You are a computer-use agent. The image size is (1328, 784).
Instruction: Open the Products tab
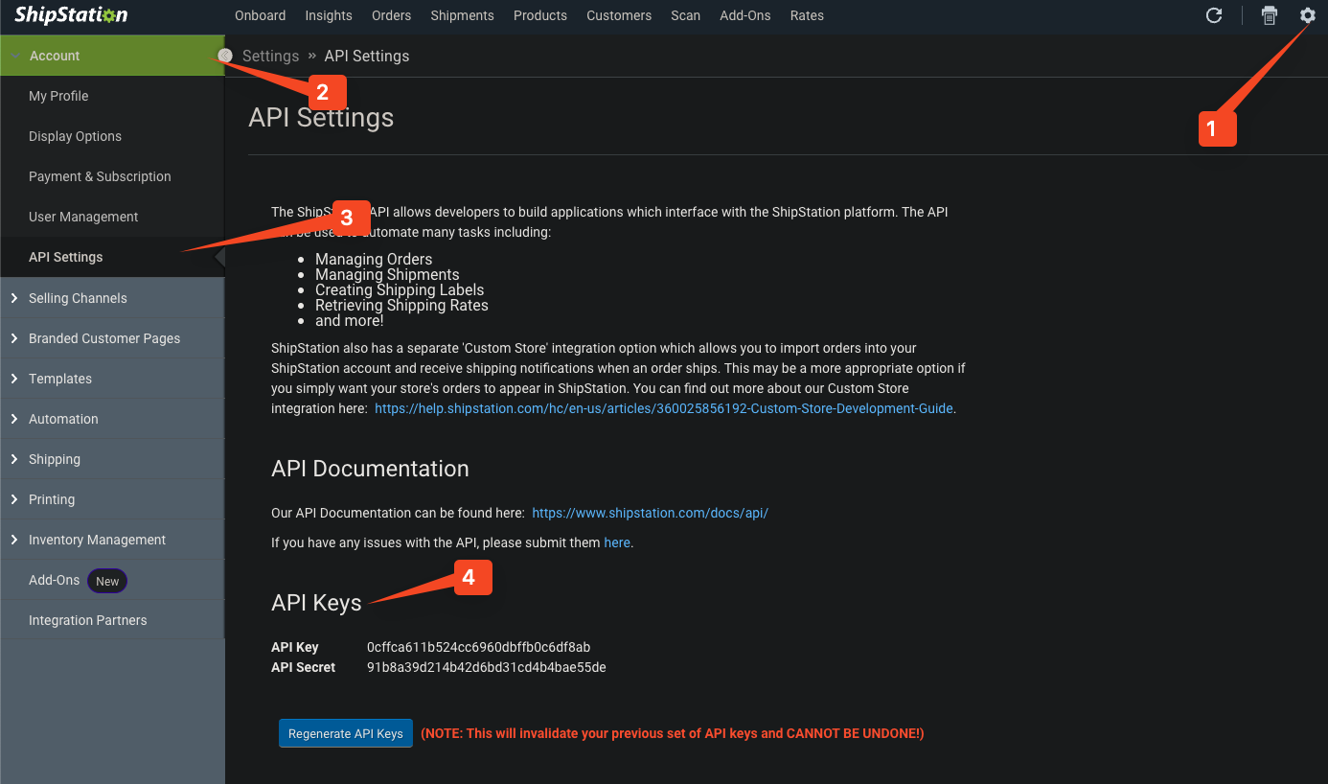click(x=540, y=15)
